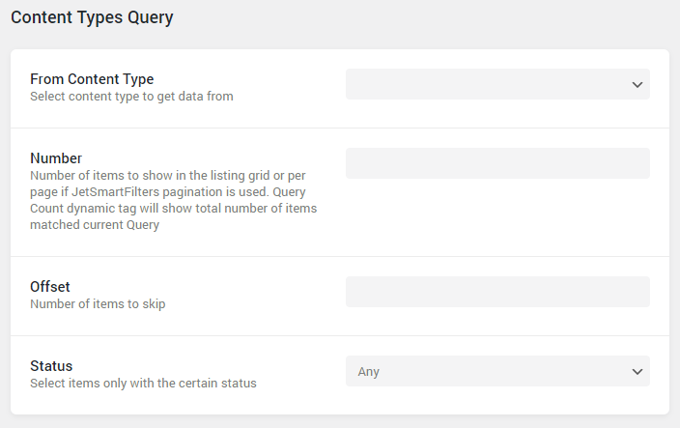Select the 'Any' value text in Status

pos(368,372)
